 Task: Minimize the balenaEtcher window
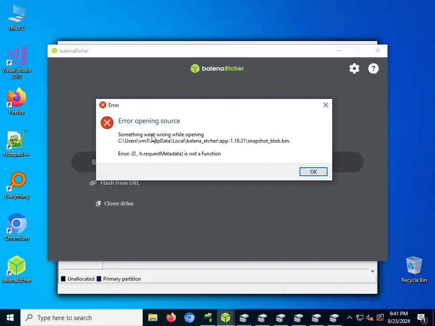[x=339, y=51]
